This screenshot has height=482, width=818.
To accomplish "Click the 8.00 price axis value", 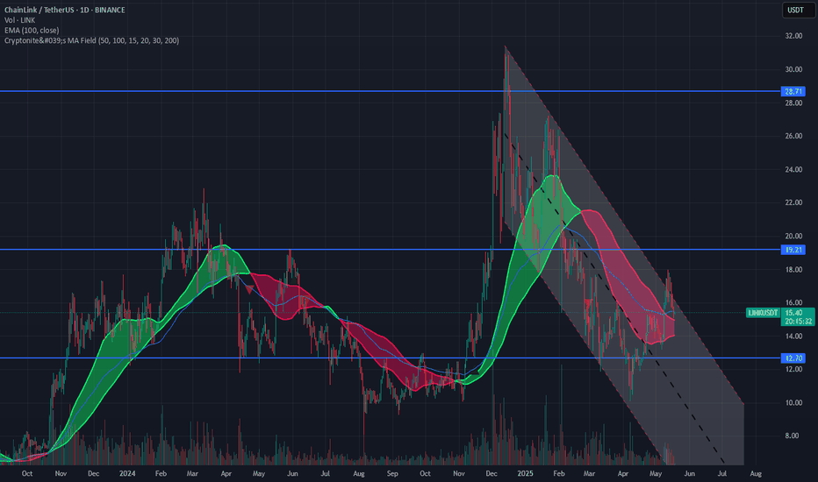I will [792, 436].
